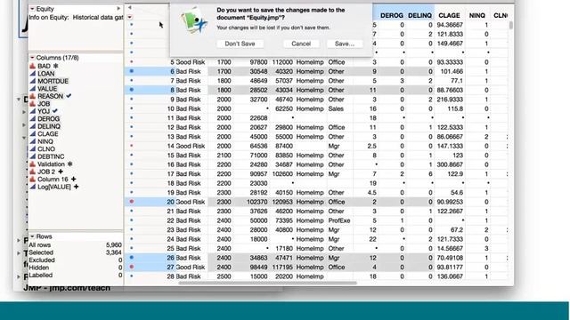Screen dimensions: 570x320
Task: Select row number 19
Action: tap(171, 193)
